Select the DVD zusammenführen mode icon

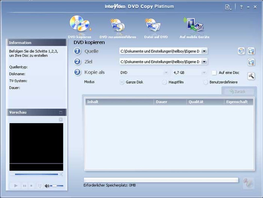[x=118, y=25]
